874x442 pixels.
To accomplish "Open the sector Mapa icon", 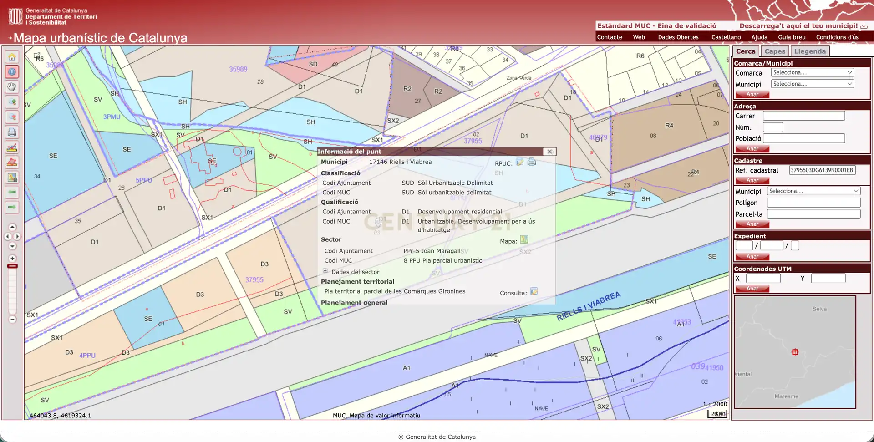I will (524, 239).
